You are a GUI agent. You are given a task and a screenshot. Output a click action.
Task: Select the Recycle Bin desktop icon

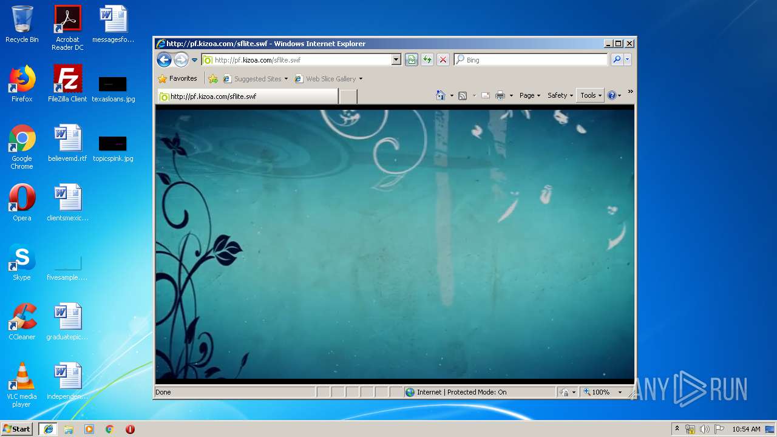(22, 24)
